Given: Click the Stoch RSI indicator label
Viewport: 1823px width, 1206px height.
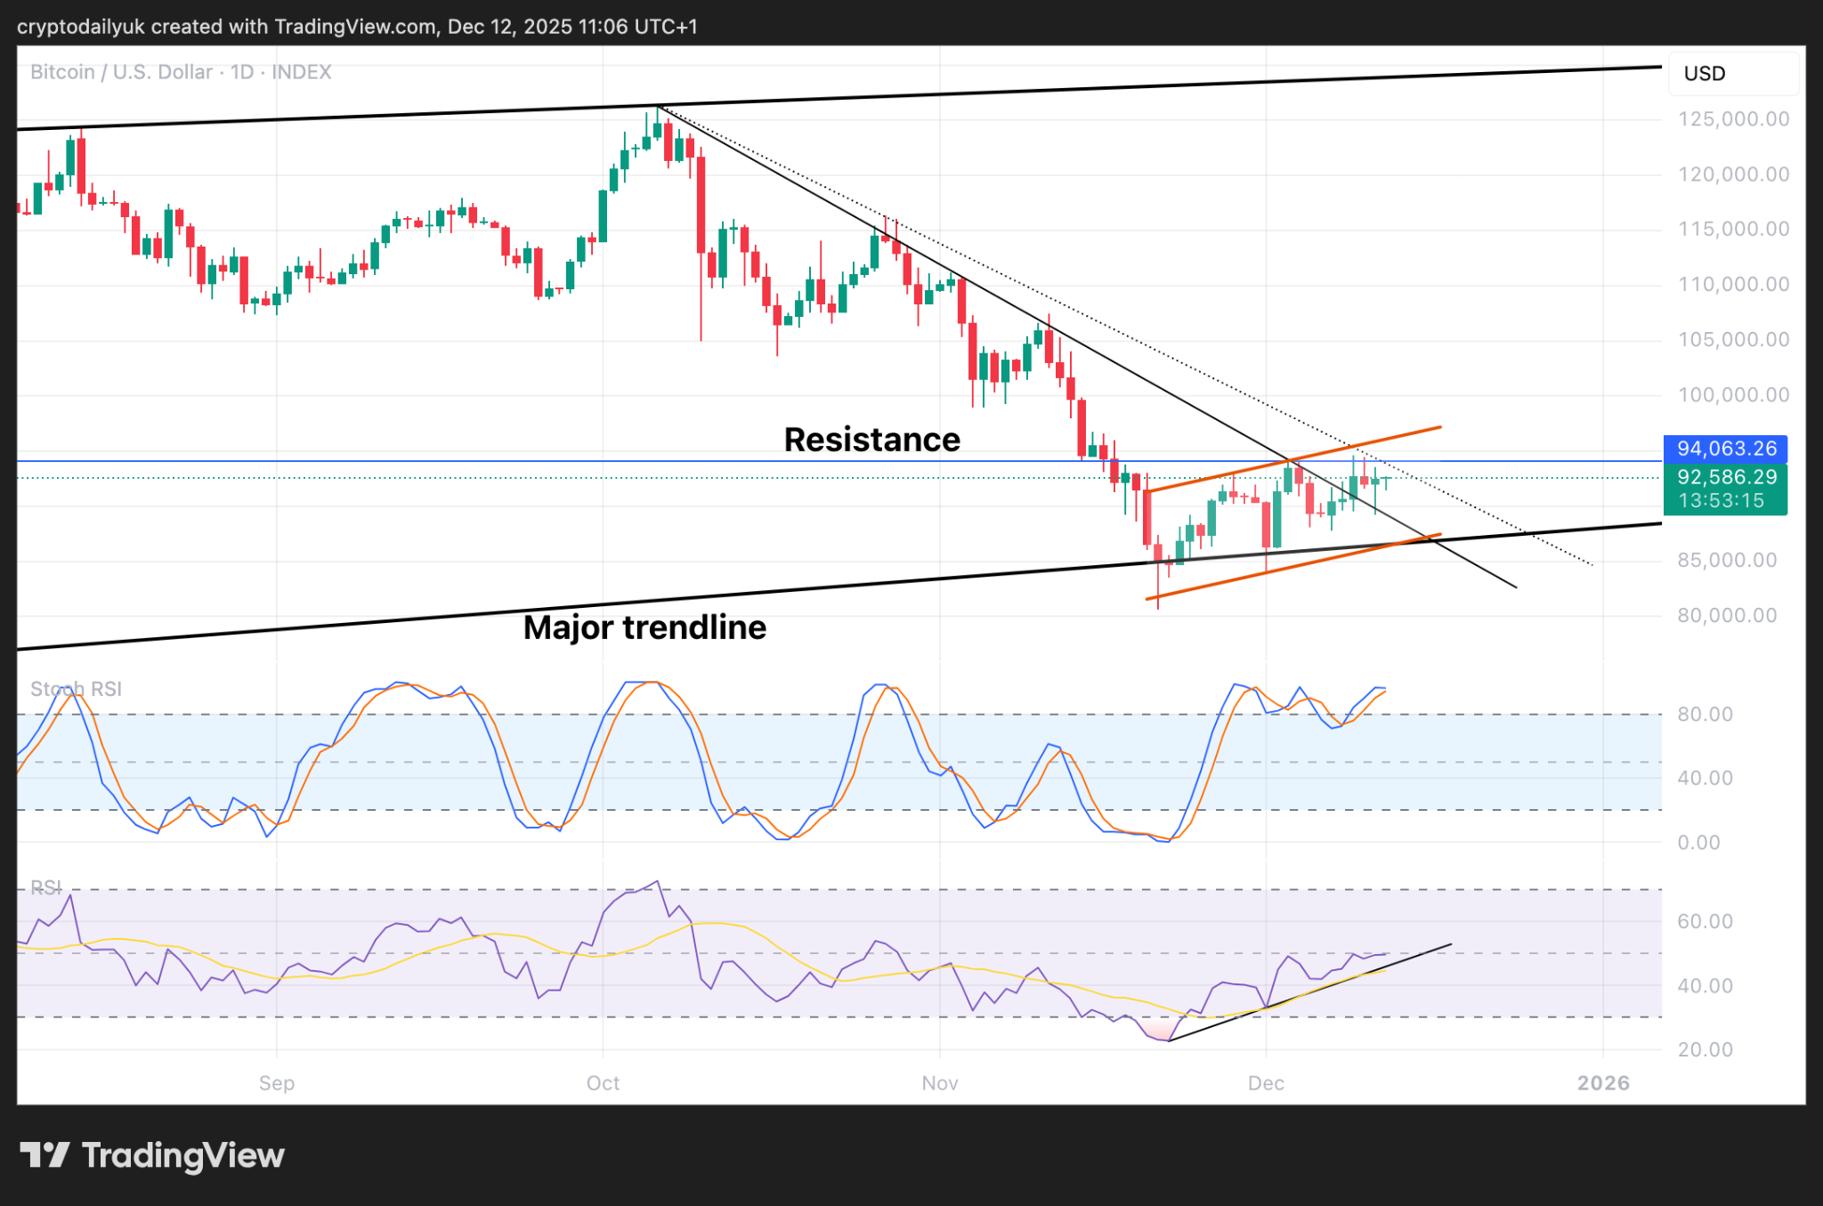Looking at the screenshot, I should click(x=76, y=689).
